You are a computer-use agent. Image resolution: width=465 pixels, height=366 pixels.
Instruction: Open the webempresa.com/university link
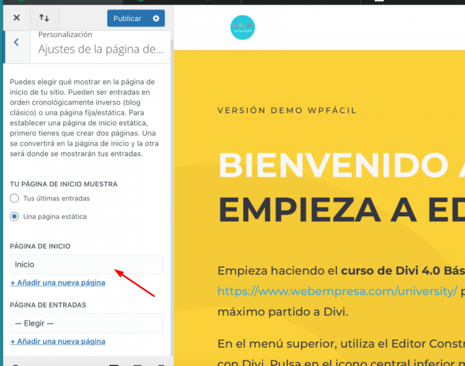337,291
